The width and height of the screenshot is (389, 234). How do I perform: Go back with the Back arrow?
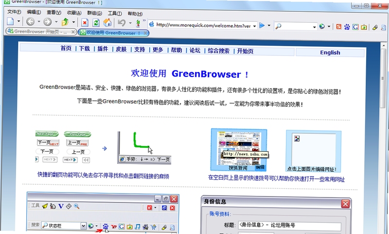click(x=30, y=21)
